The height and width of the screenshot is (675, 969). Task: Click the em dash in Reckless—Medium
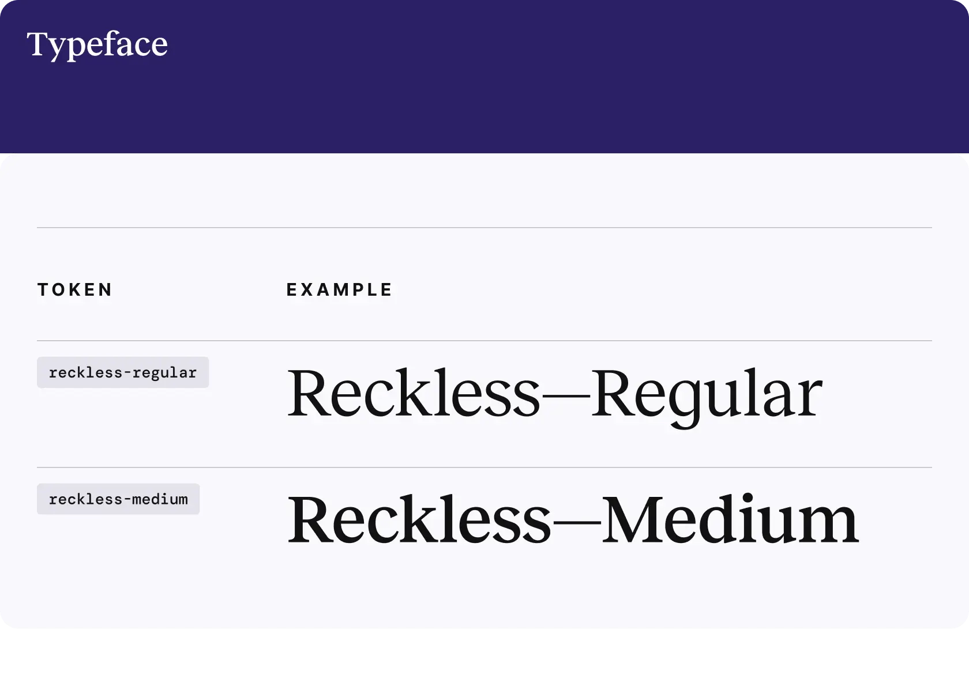point(577,523)
